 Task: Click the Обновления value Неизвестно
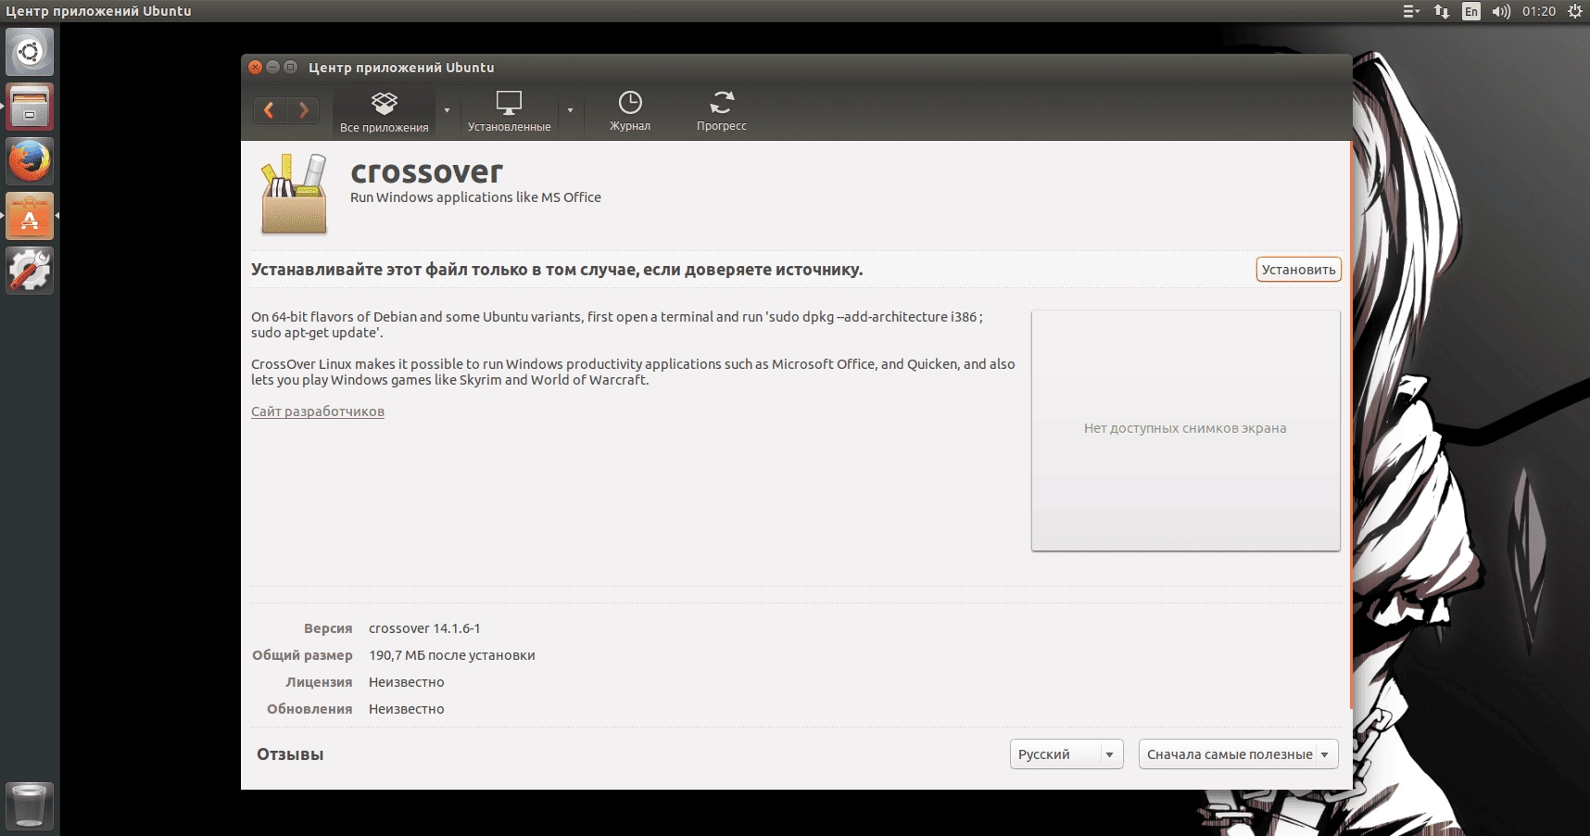point(407,709)
